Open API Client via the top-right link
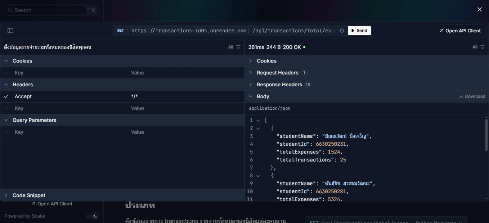This screenshot has width=489, height=223. pos(459,31)
